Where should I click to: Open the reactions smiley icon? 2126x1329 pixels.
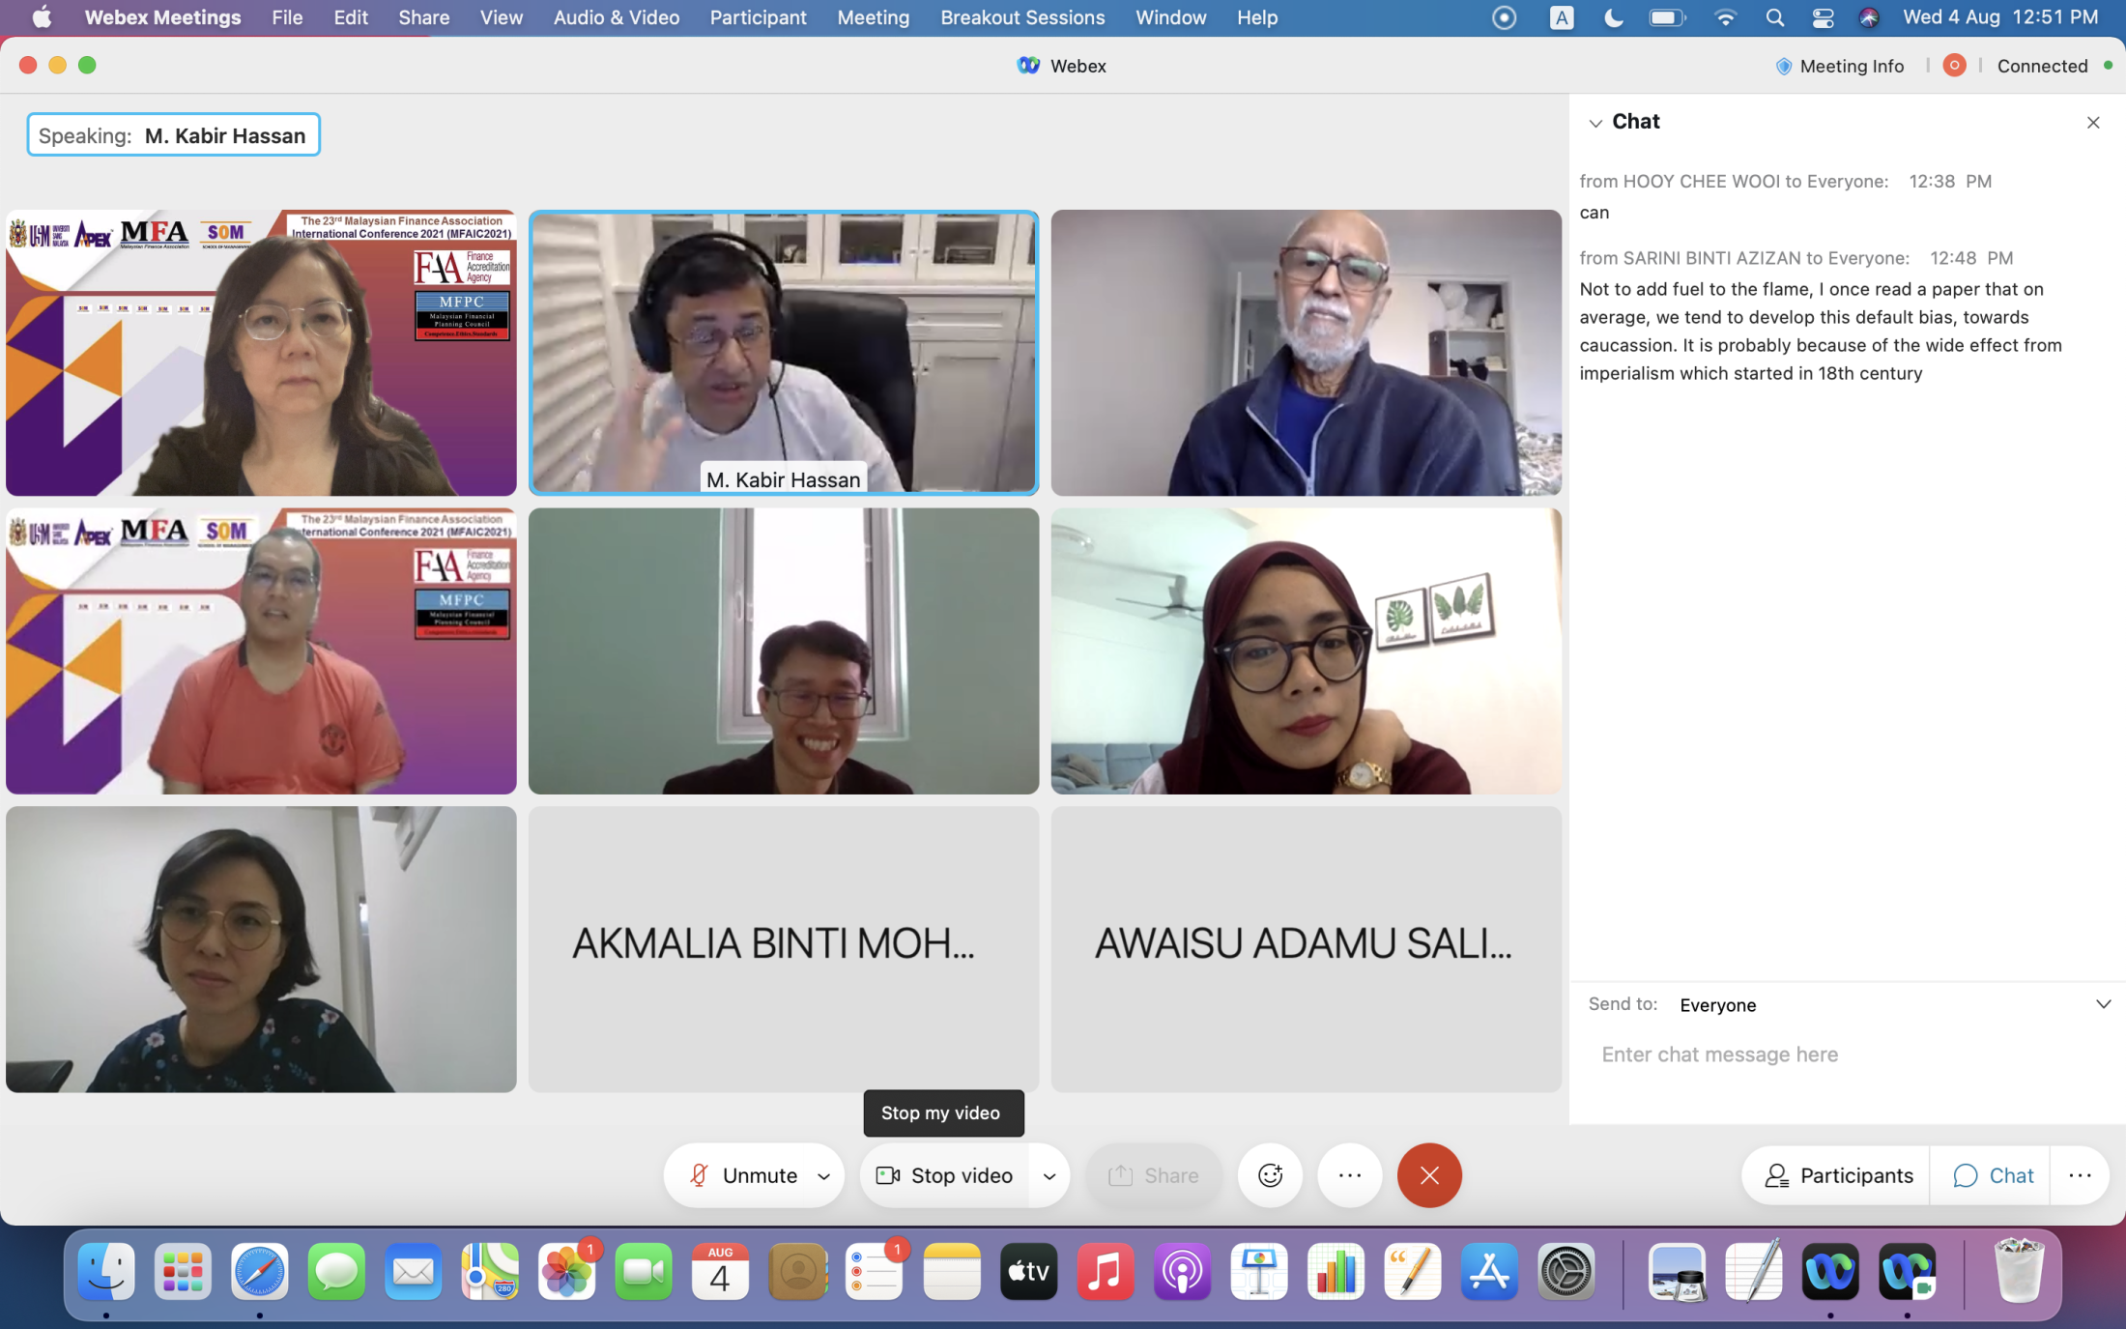[x=1270, y=1175]
